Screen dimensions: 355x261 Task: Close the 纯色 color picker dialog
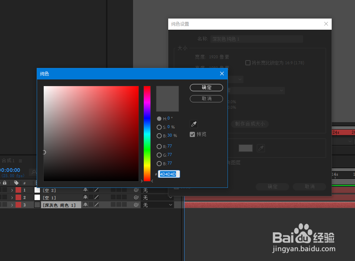(x=222, y=74)
